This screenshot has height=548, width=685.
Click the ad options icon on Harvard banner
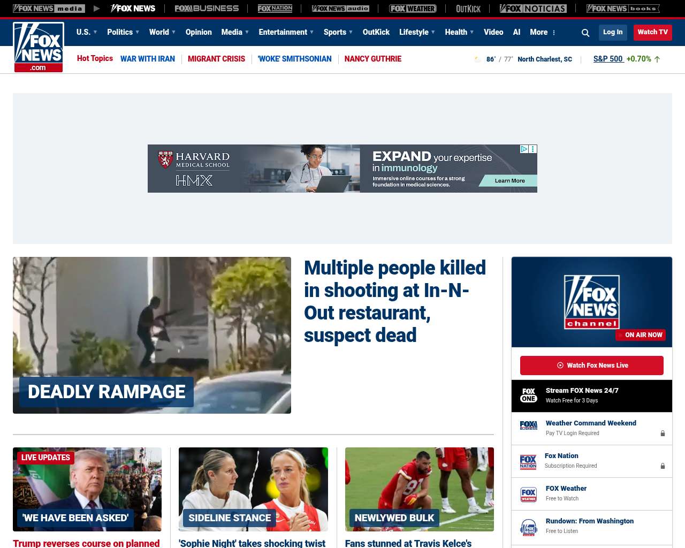click(x=532, y=149)
